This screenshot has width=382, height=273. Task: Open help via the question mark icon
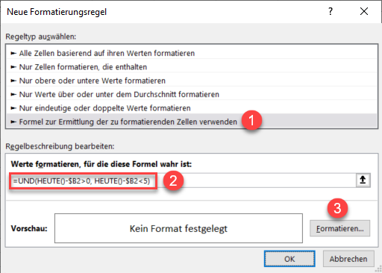331,11
